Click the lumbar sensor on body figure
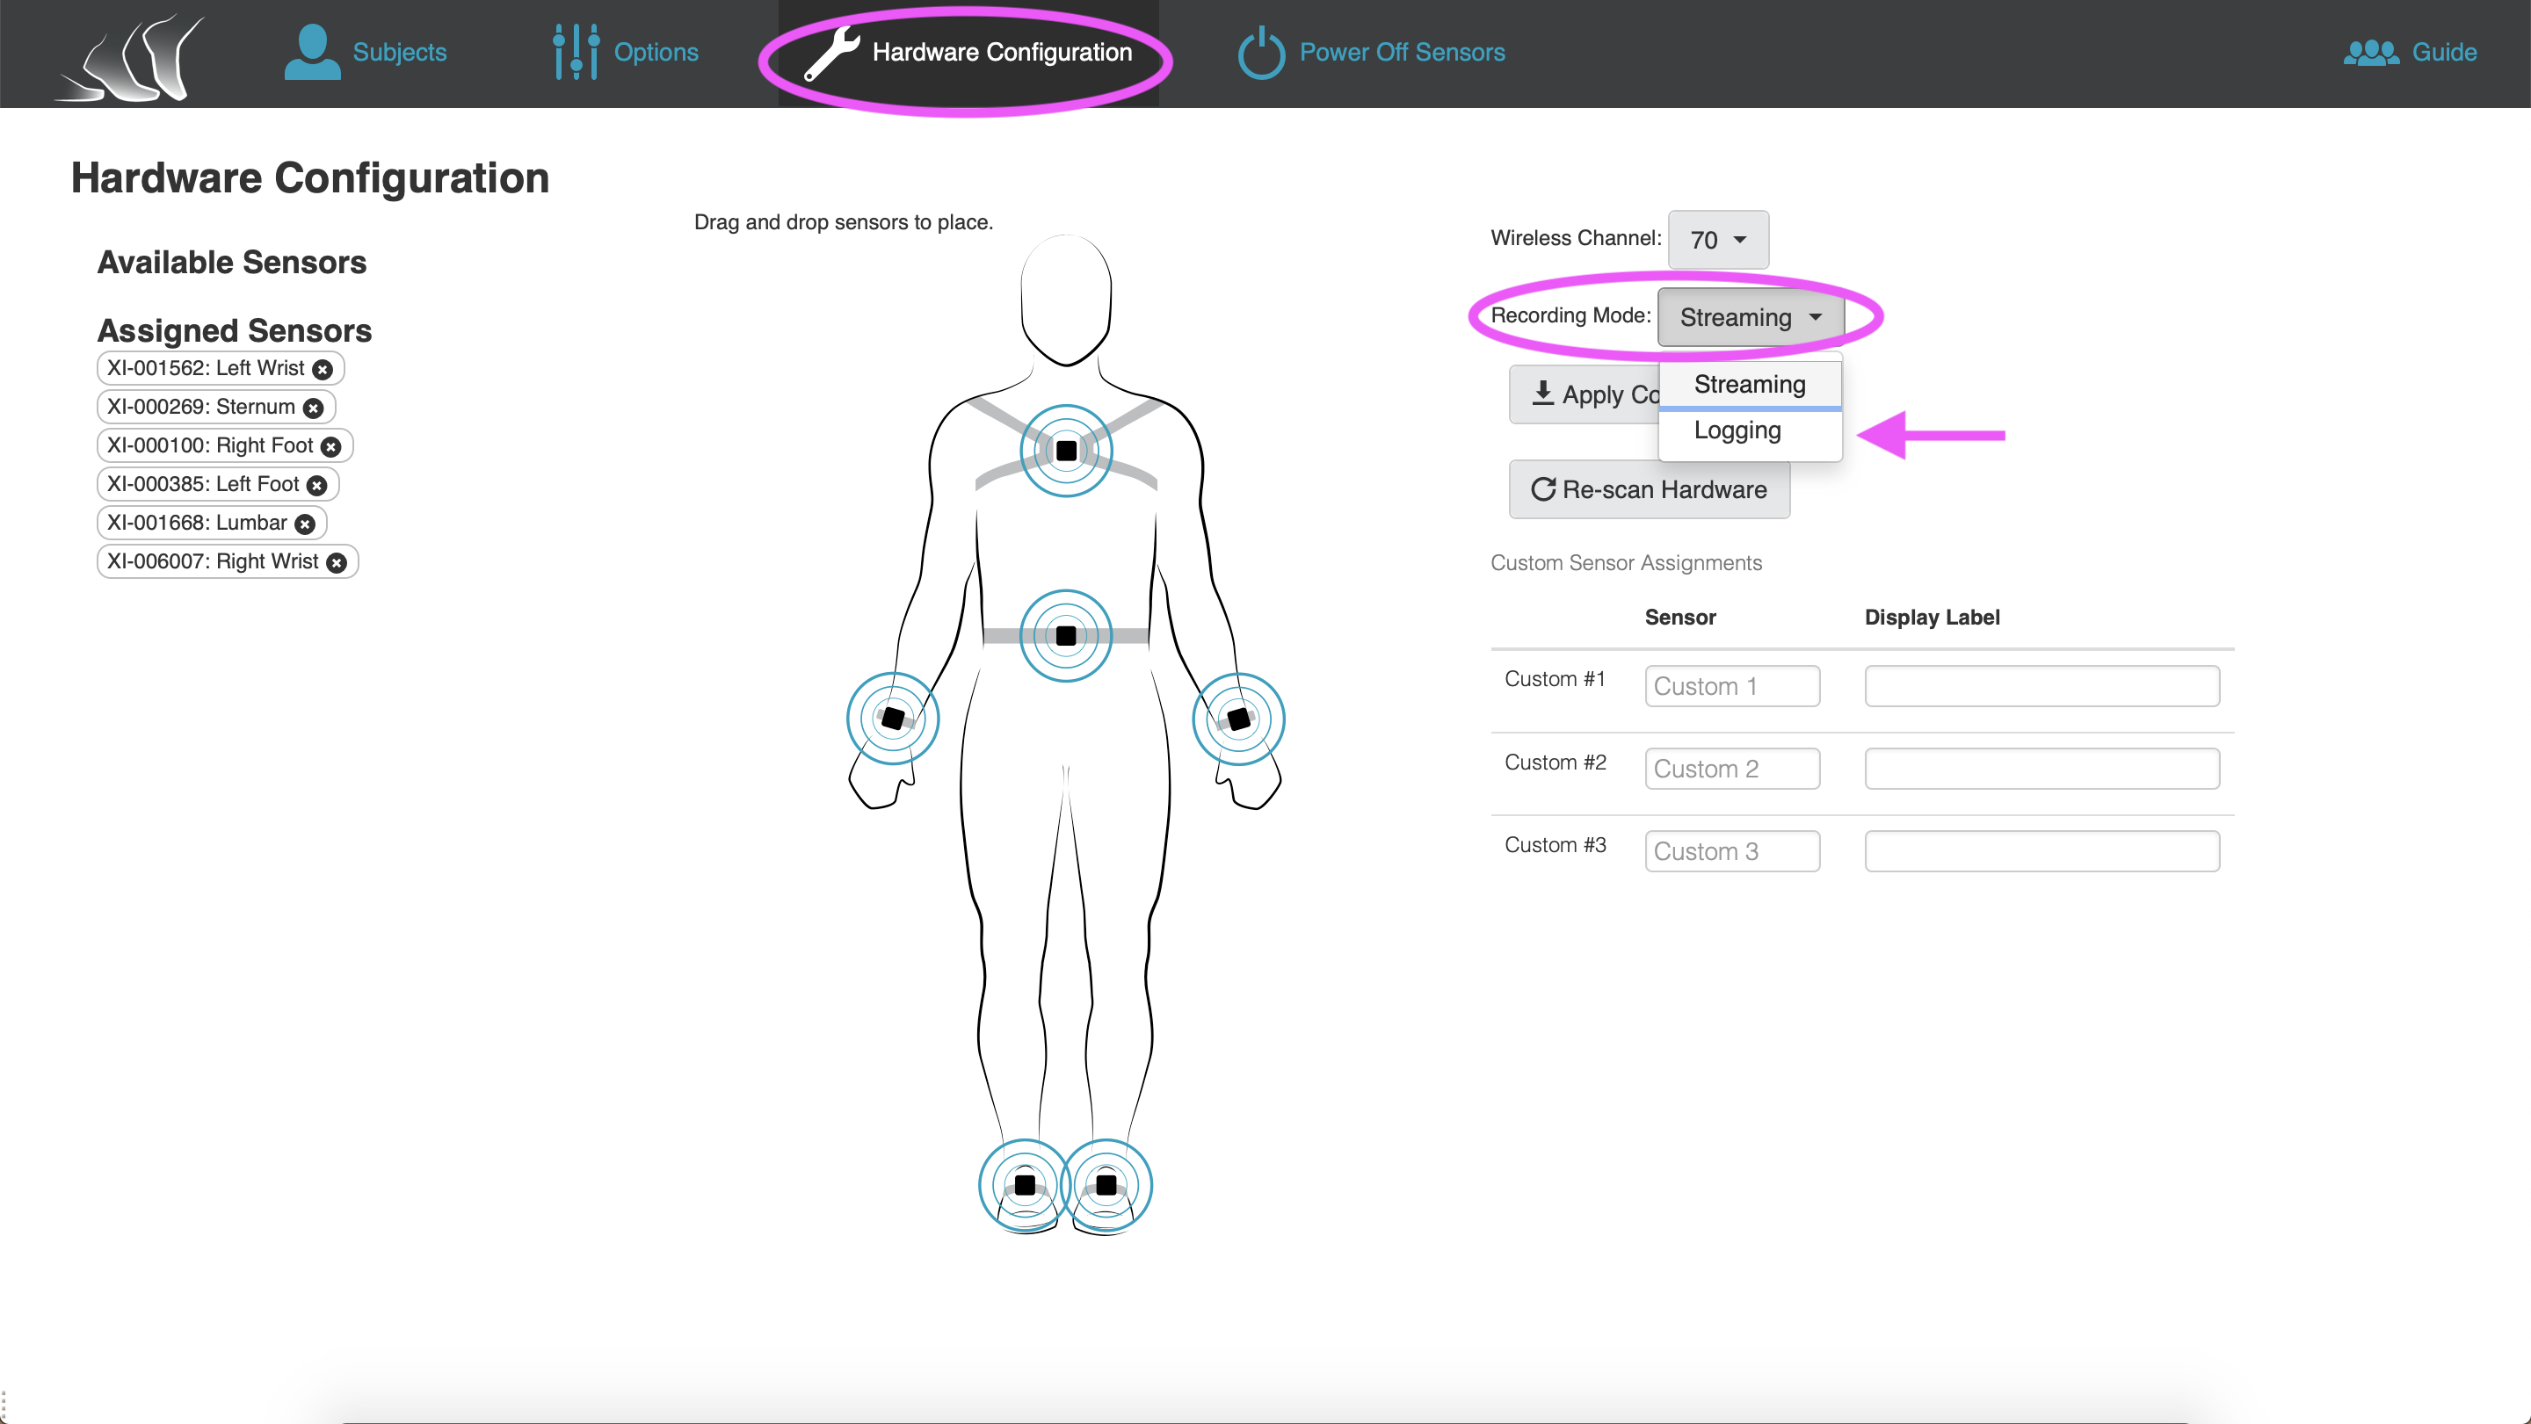This screenshot has height=1424, width=2531. [1066, 635]
